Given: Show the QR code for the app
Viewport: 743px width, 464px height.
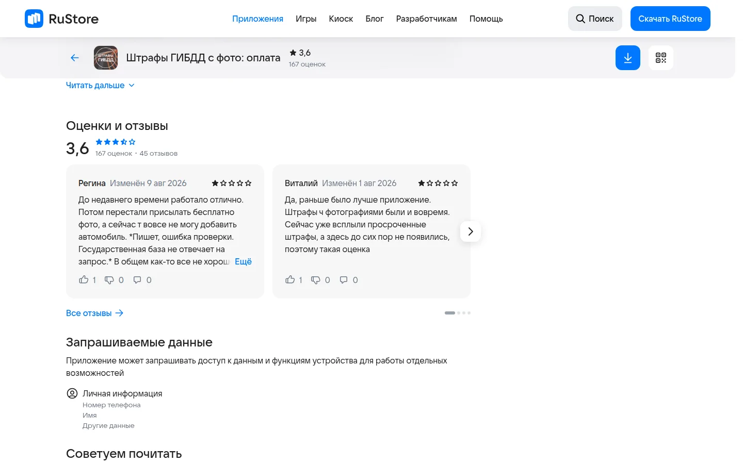Looking at the screenshot, I should 661,58.
